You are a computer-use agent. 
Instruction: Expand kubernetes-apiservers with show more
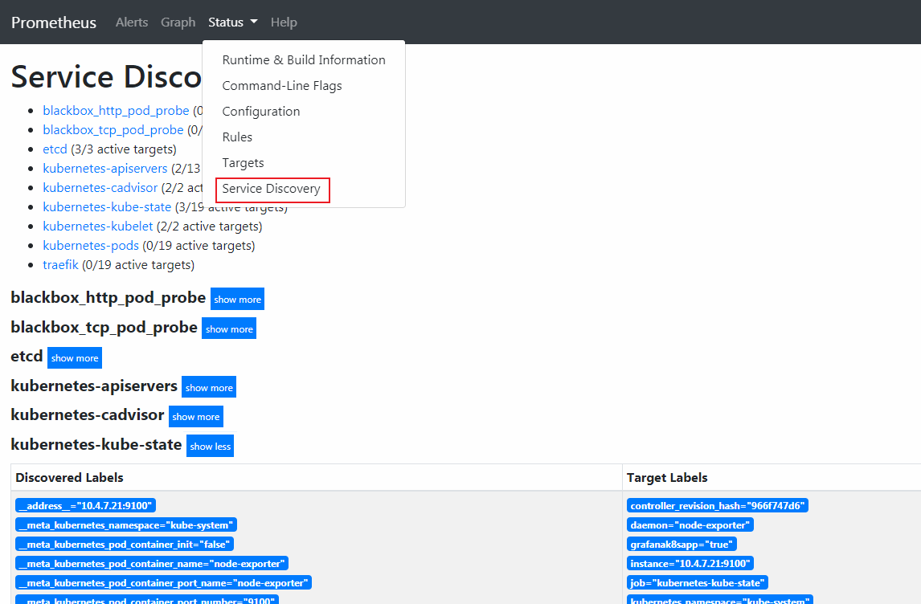[x=209, y=387]
